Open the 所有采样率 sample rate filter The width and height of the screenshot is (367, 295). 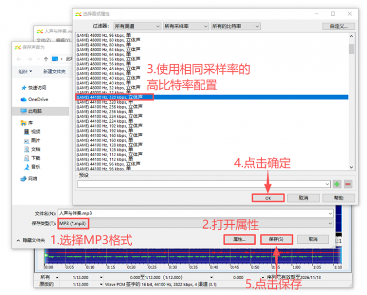coord(186,26)
